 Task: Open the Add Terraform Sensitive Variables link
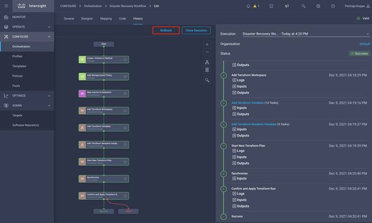point(254,124)
